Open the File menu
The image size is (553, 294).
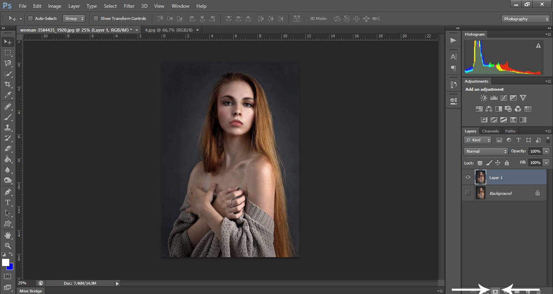click(23, 6)
